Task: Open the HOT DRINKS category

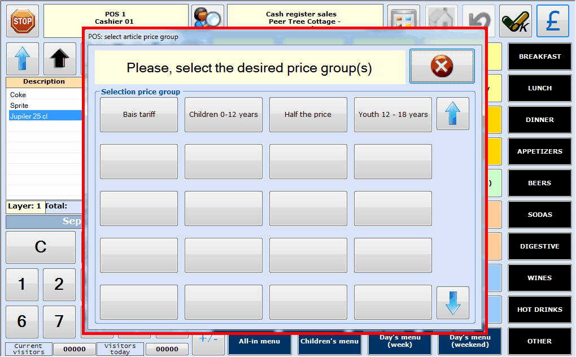Action: click(540, 310)
